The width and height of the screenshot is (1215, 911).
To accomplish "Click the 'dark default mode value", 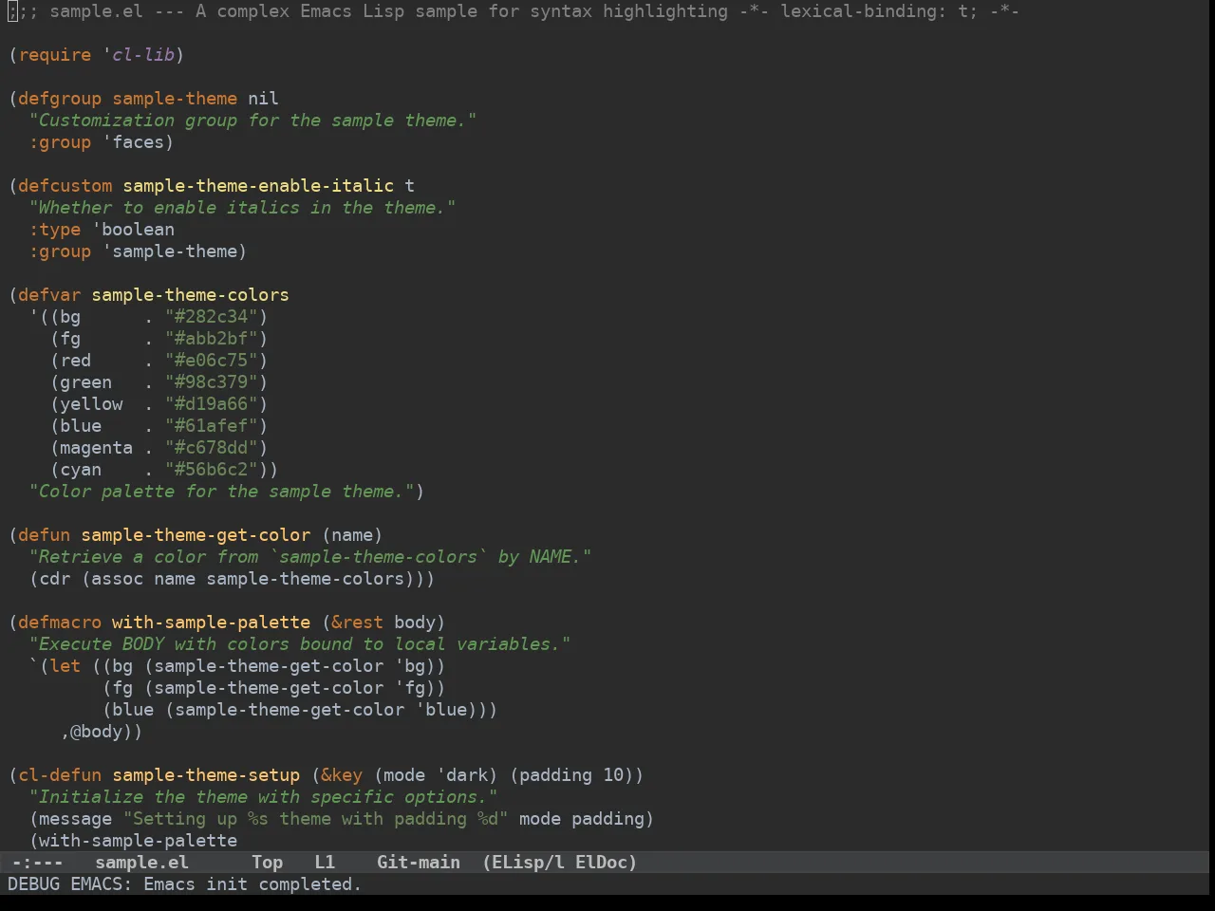I will (x=461, y=775).
